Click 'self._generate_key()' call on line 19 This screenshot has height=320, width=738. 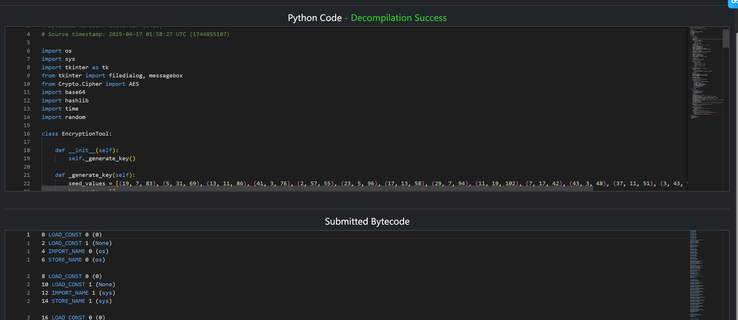pos(102,159)
